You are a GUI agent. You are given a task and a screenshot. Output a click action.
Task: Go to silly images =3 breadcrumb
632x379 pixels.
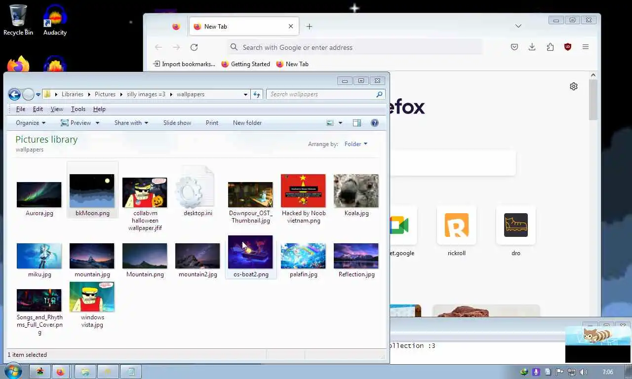[146, 94]
